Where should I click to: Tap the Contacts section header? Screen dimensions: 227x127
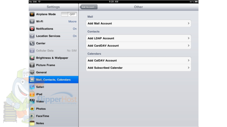click(93, 31)
